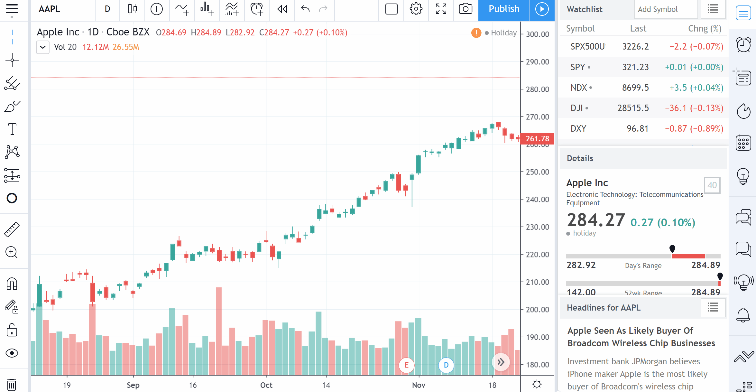756x392 pixels.
Task: Click the blue Publish button
Action: tap(504, 9)
